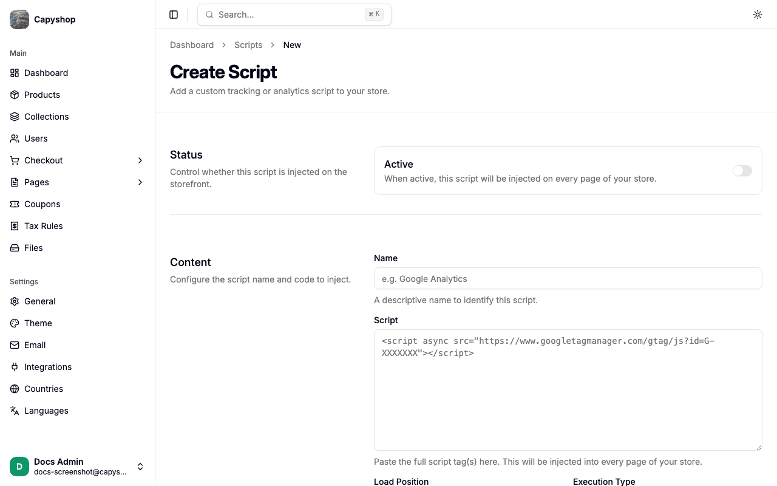
Task: Click the Email envelope icon
Action: coord(15,345)
